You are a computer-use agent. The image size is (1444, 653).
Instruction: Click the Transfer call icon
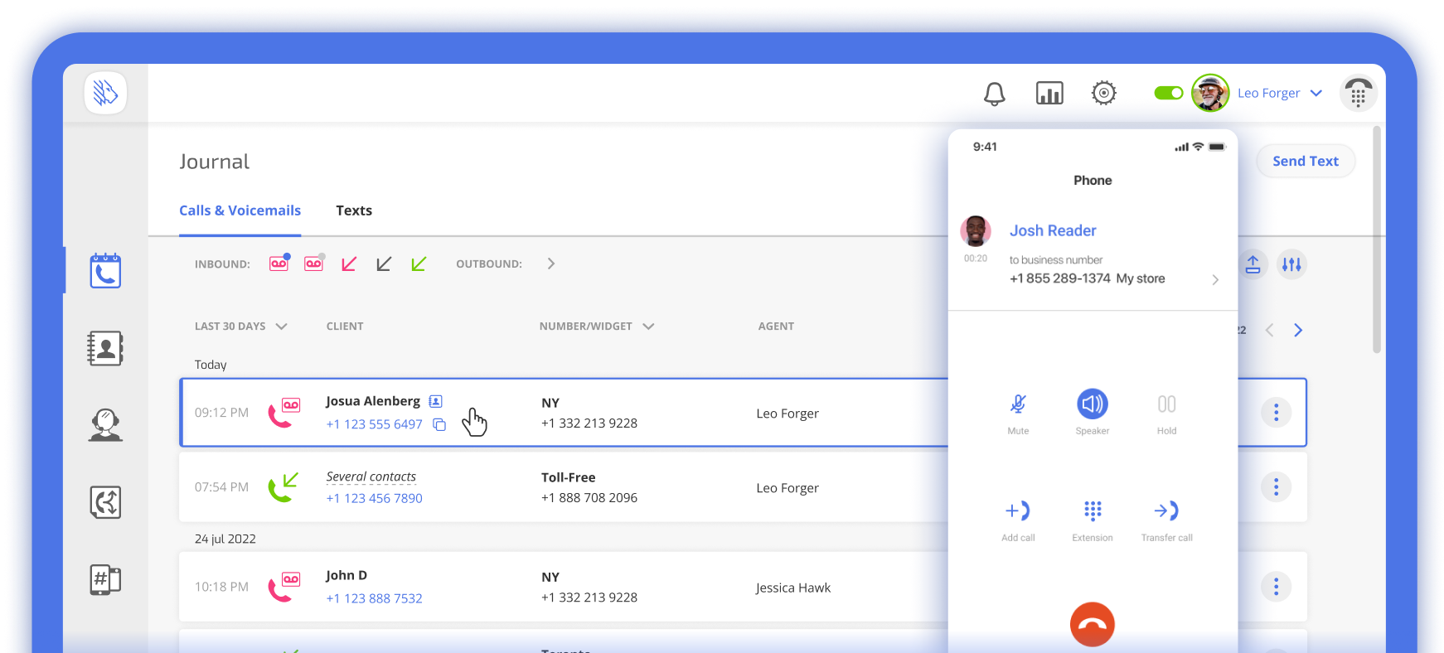click(x=1166, y=511)
